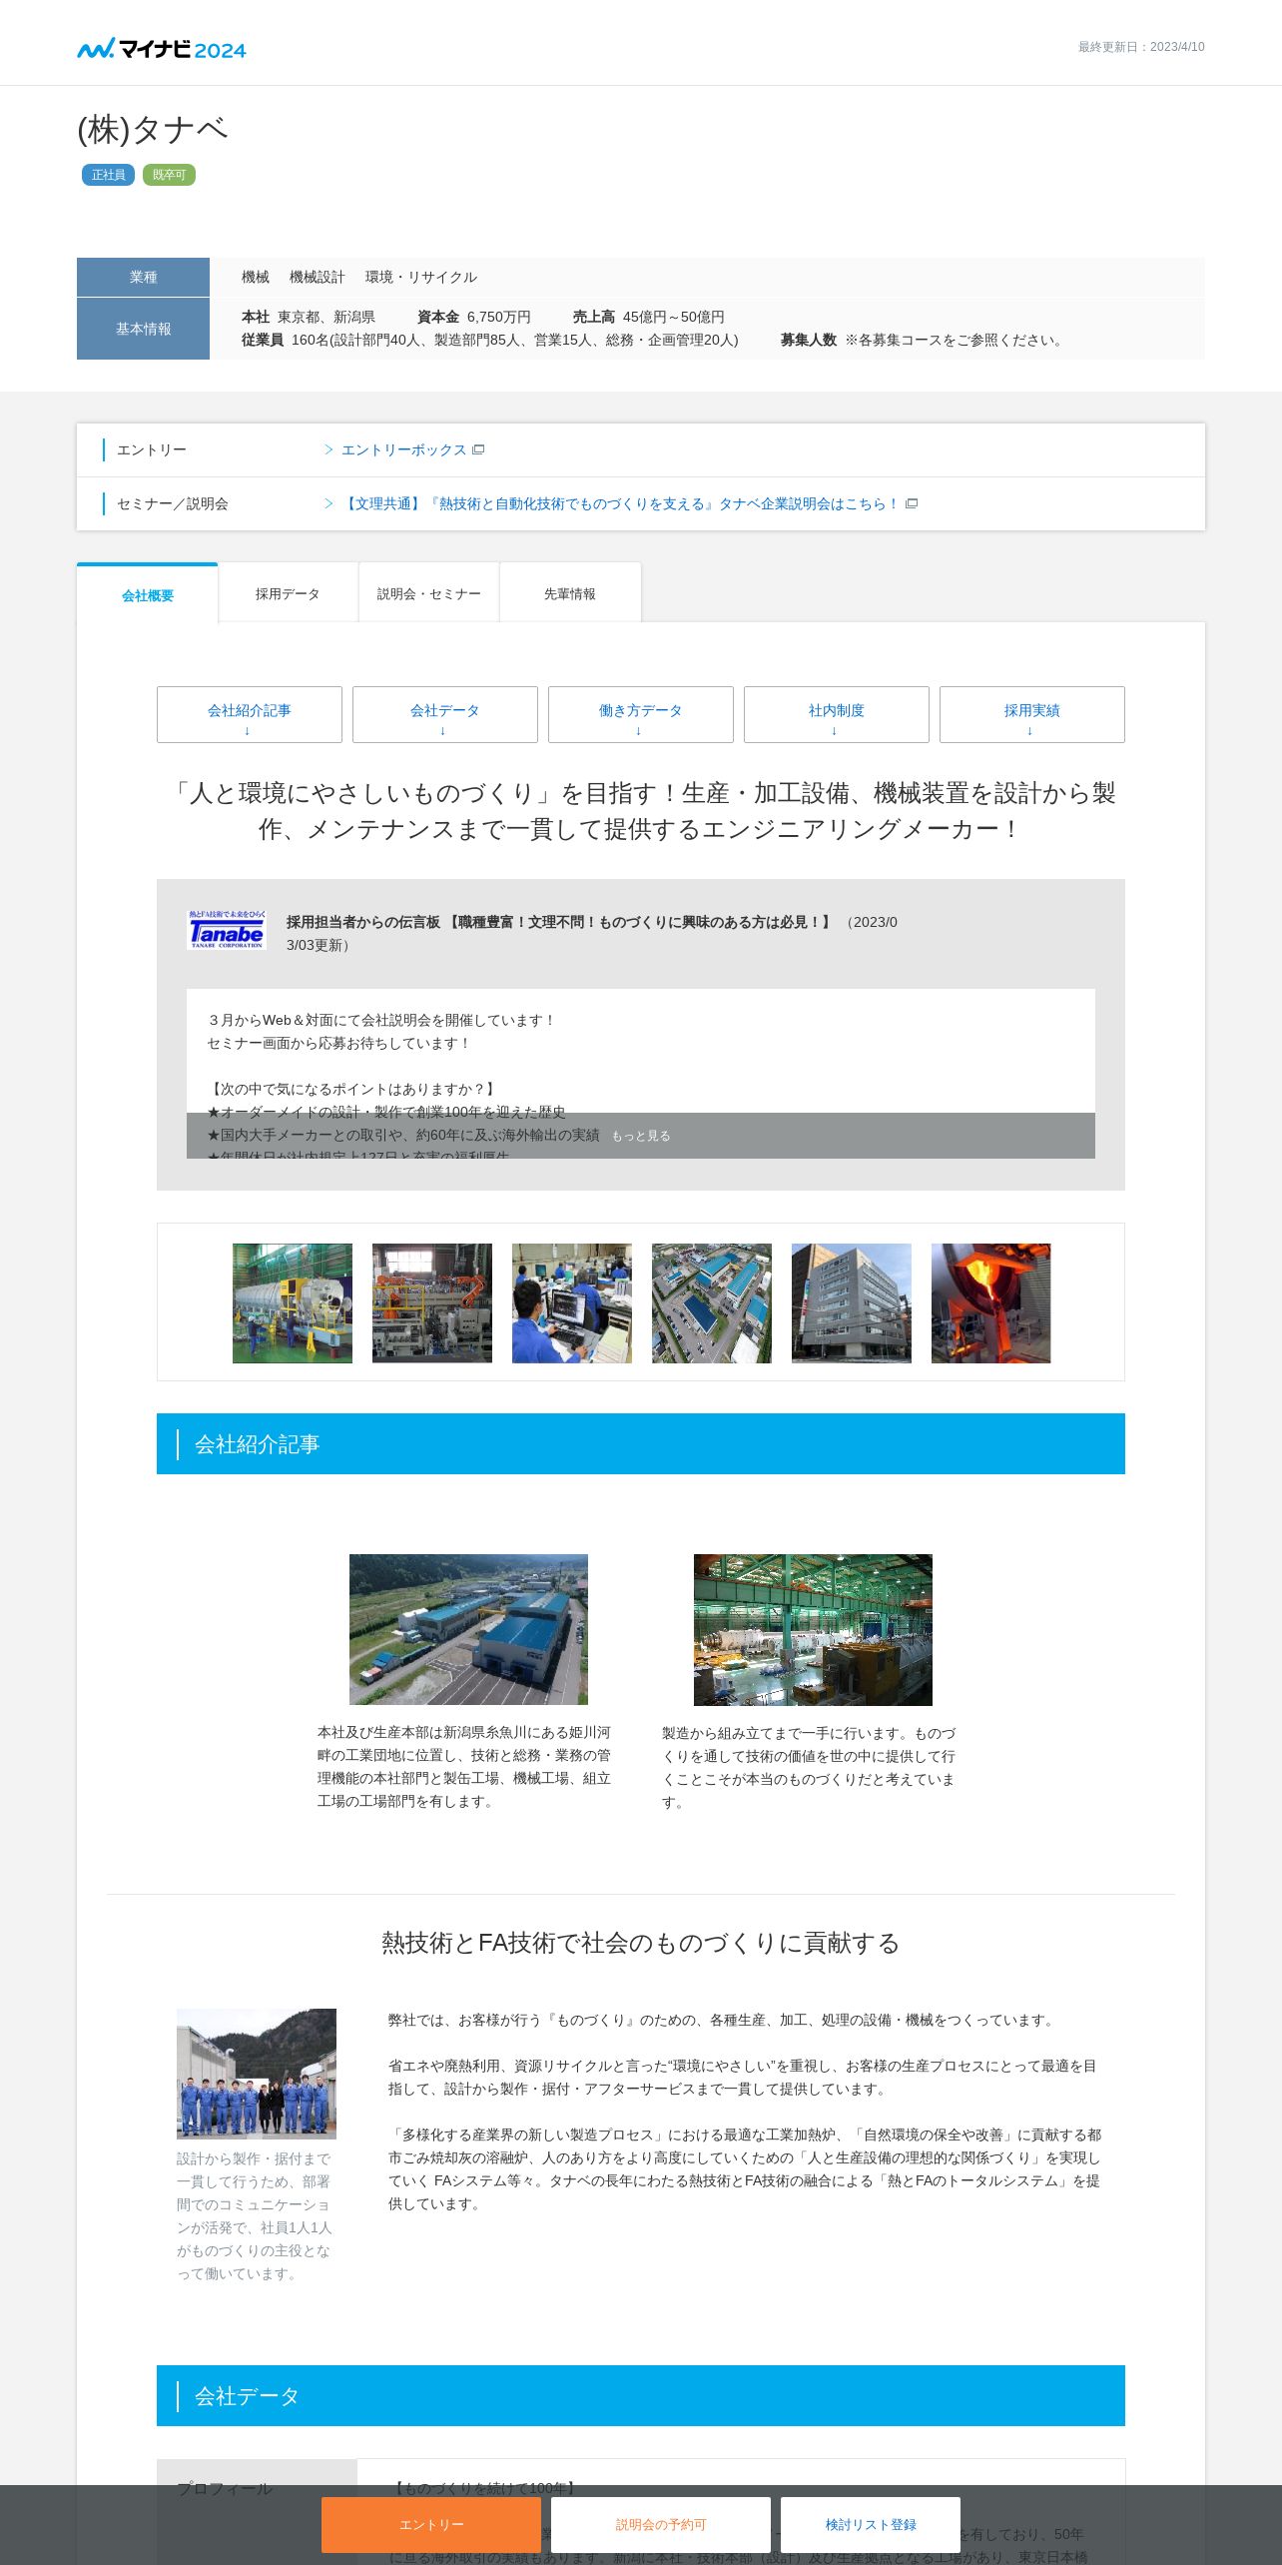Click the company name (株)タナベ

[153, 129]
